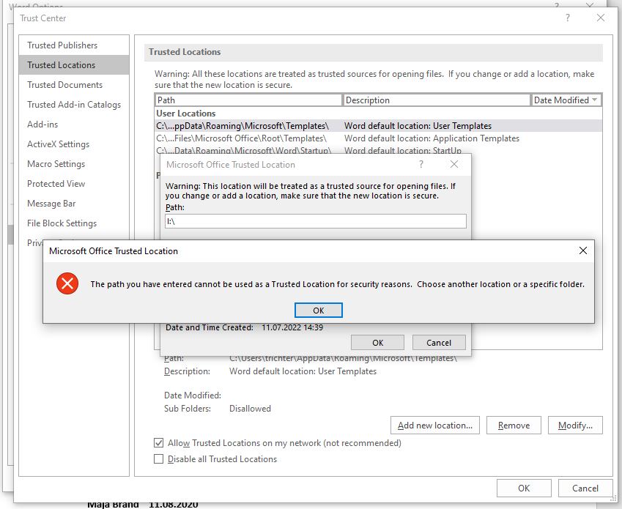This screenshot has width=622, height=509.
Task: Click Modify location button
Action: coord(575,426)
